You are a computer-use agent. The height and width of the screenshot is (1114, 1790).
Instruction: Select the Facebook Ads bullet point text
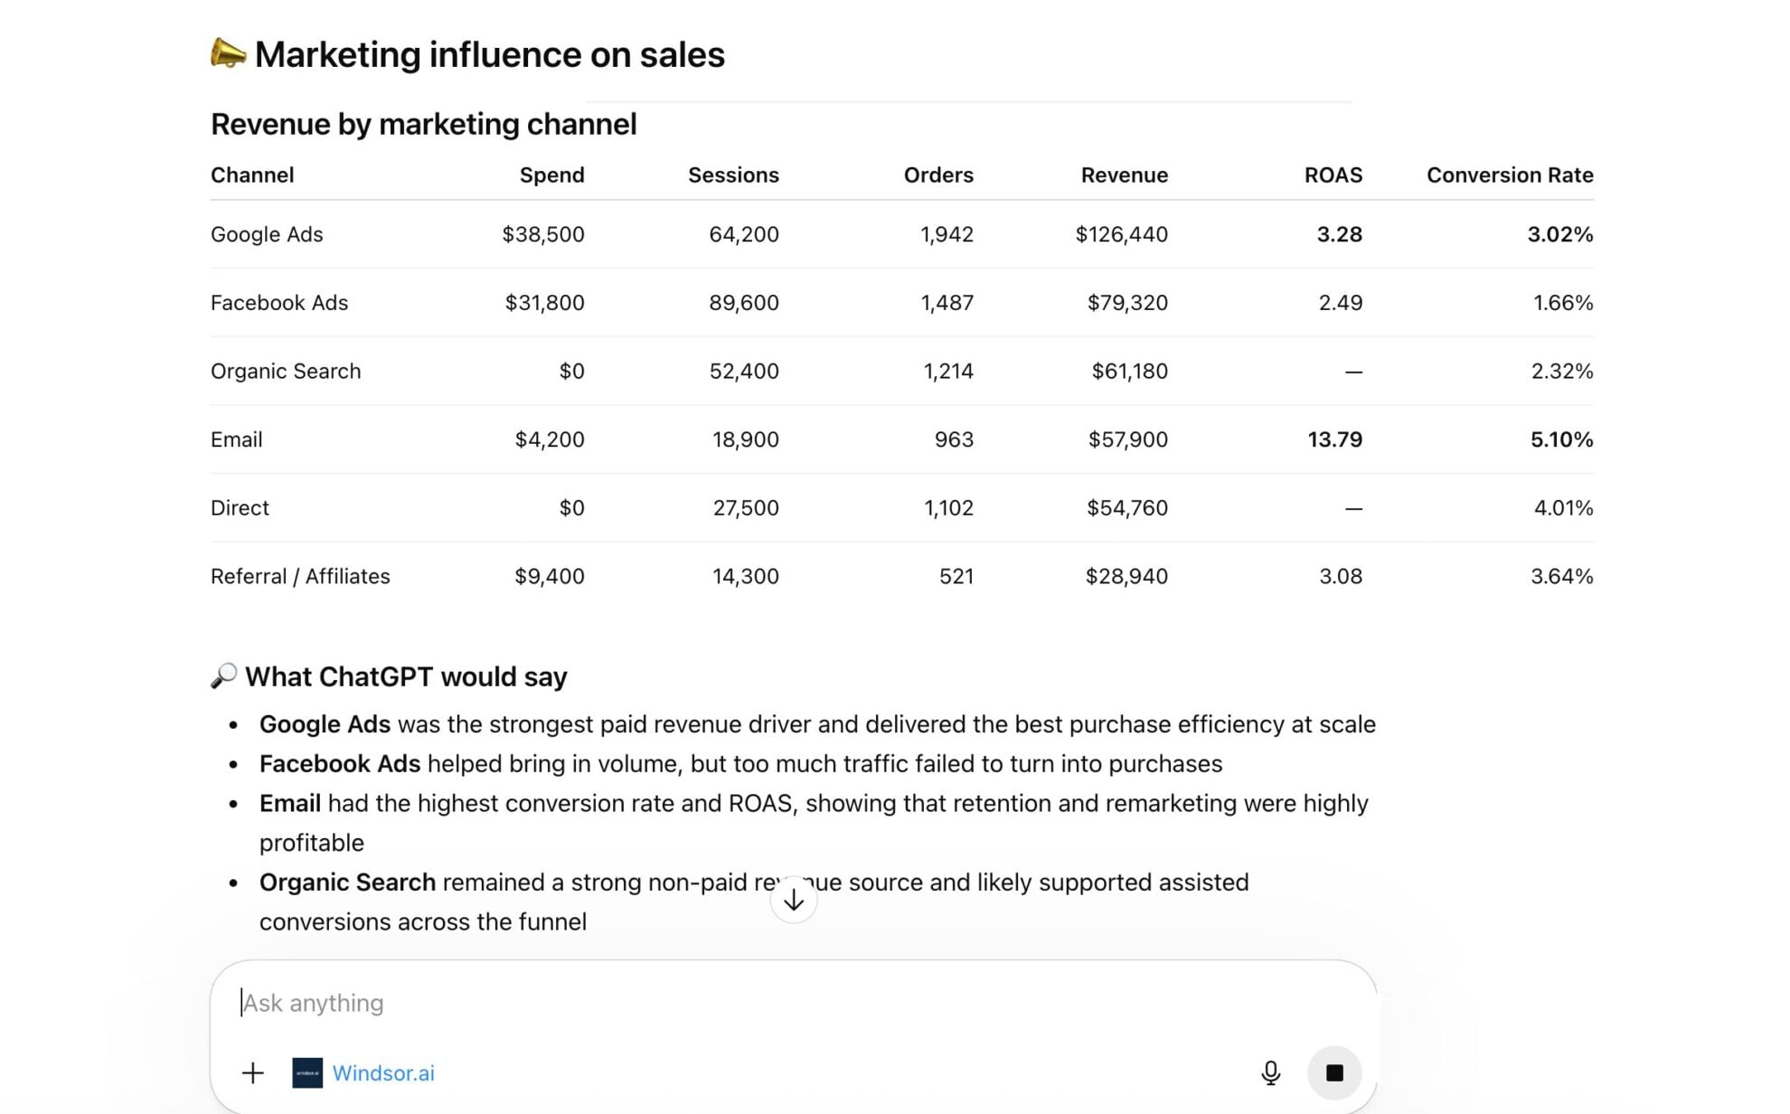coord(740,763)
